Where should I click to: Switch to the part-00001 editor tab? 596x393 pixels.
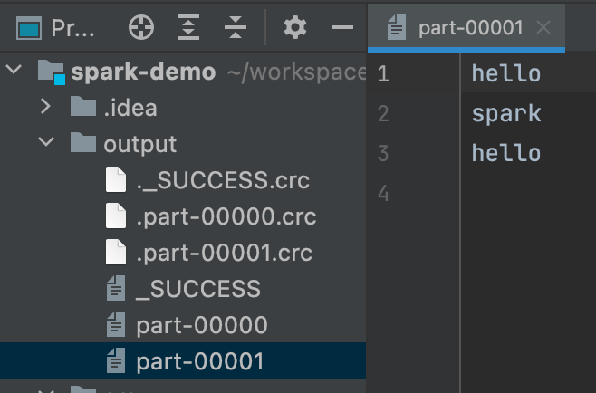470,28
